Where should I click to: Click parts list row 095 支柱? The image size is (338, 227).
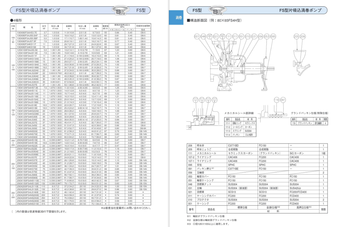pyautogui.click(x=257, y=165)
